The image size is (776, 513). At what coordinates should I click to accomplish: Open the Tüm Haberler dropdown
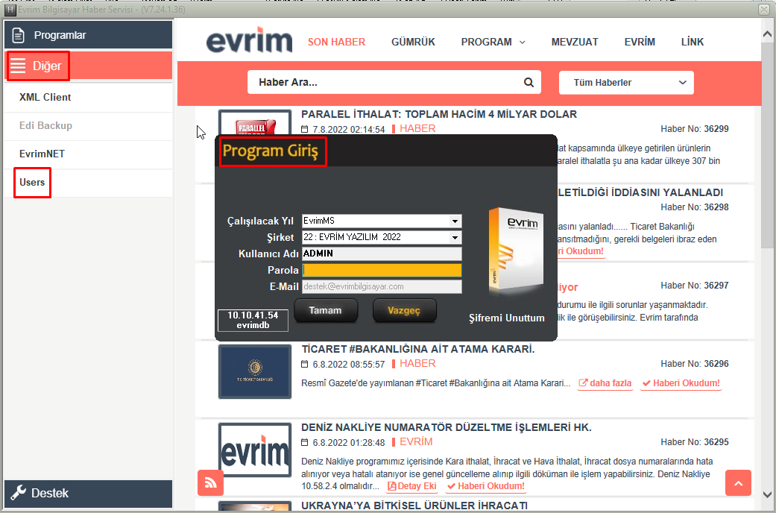point(626,83)
